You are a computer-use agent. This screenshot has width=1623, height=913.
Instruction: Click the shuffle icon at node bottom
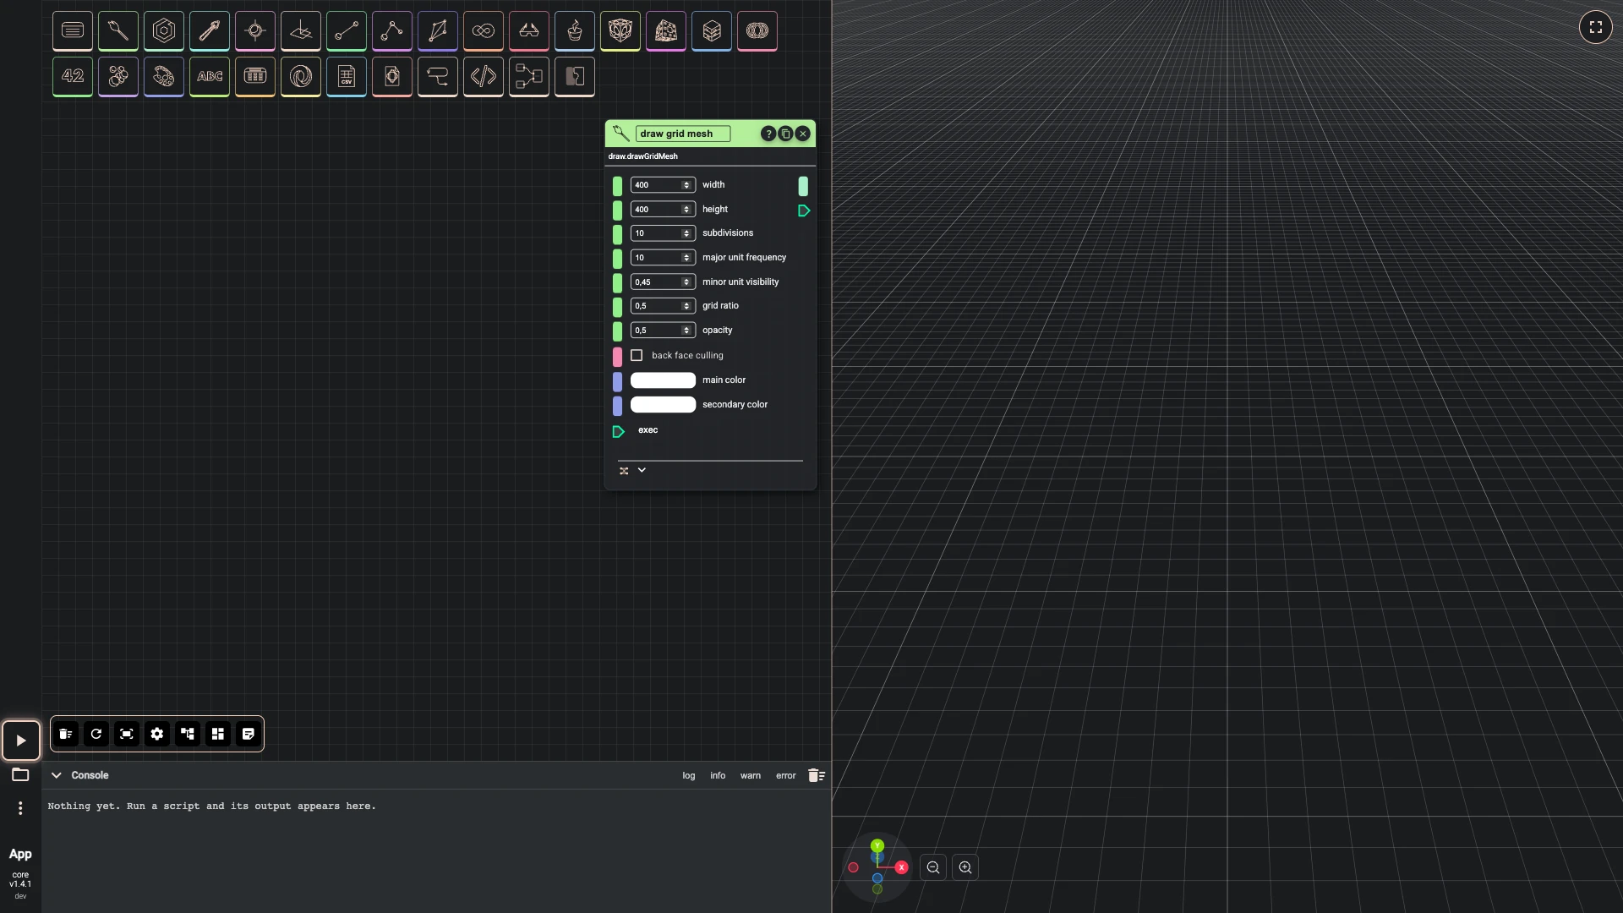[624, 471]
